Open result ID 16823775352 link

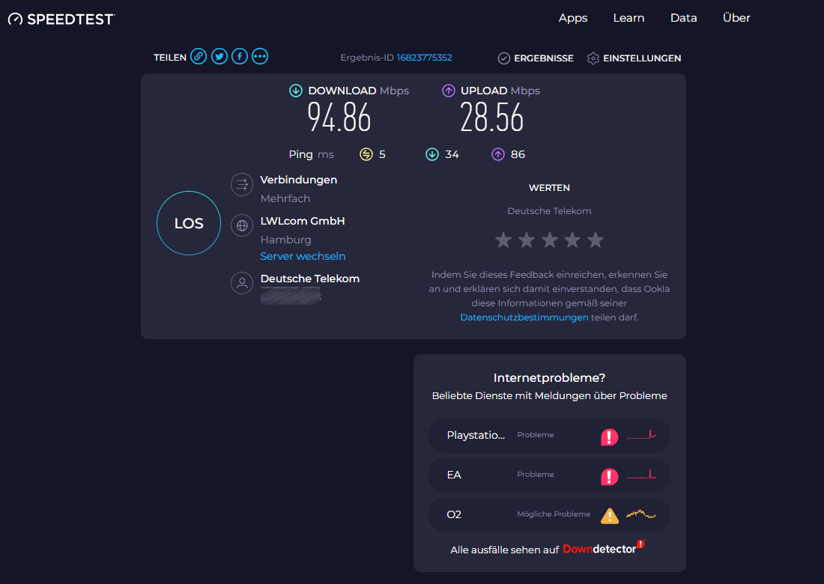pos(424,58)
